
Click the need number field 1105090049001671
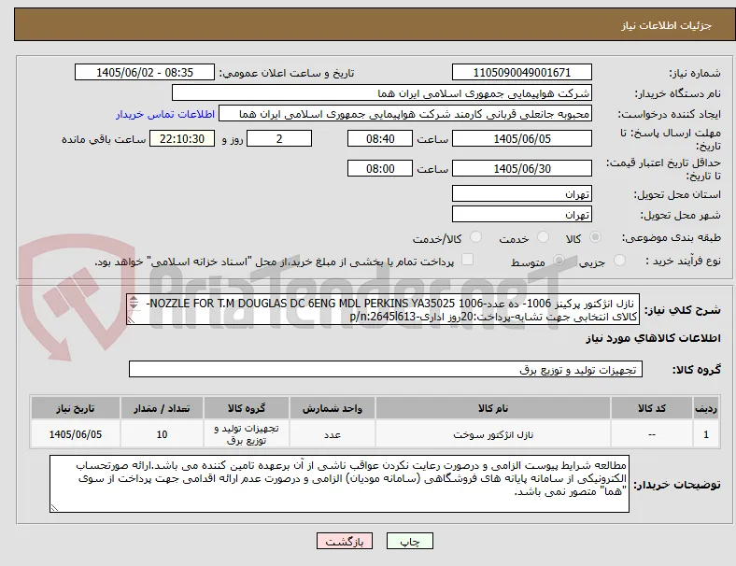521,72
